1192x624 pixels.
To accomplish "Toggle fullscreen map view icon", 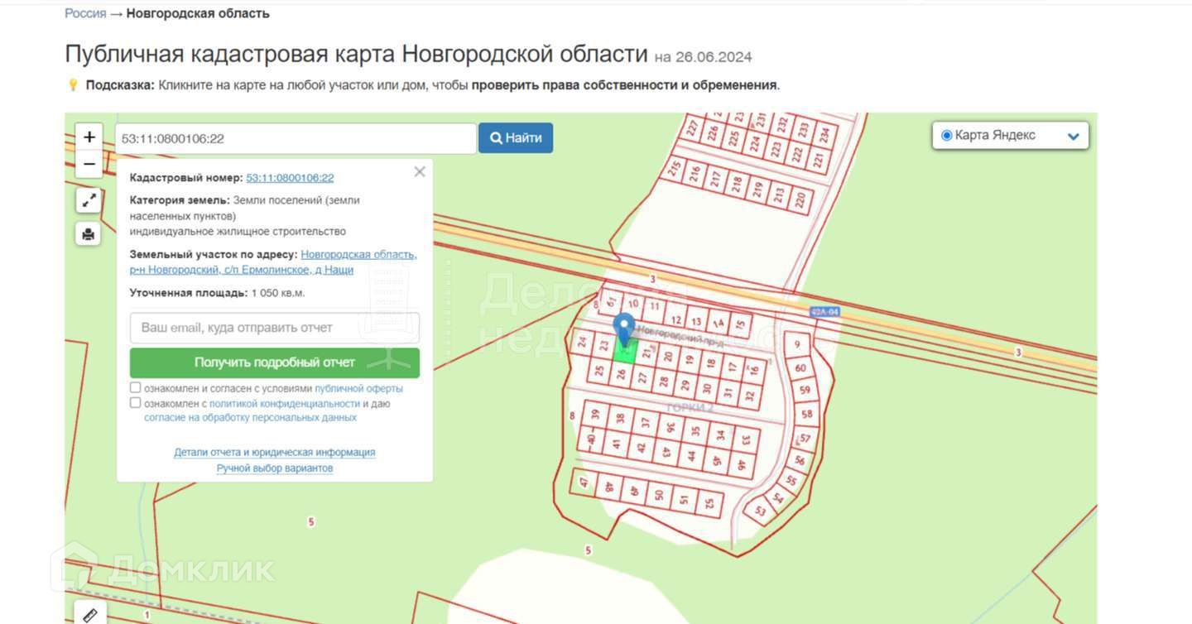I will (x=89, y=200).
